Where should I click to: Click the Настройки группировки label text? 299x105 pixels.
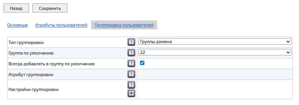coord(34,90)
